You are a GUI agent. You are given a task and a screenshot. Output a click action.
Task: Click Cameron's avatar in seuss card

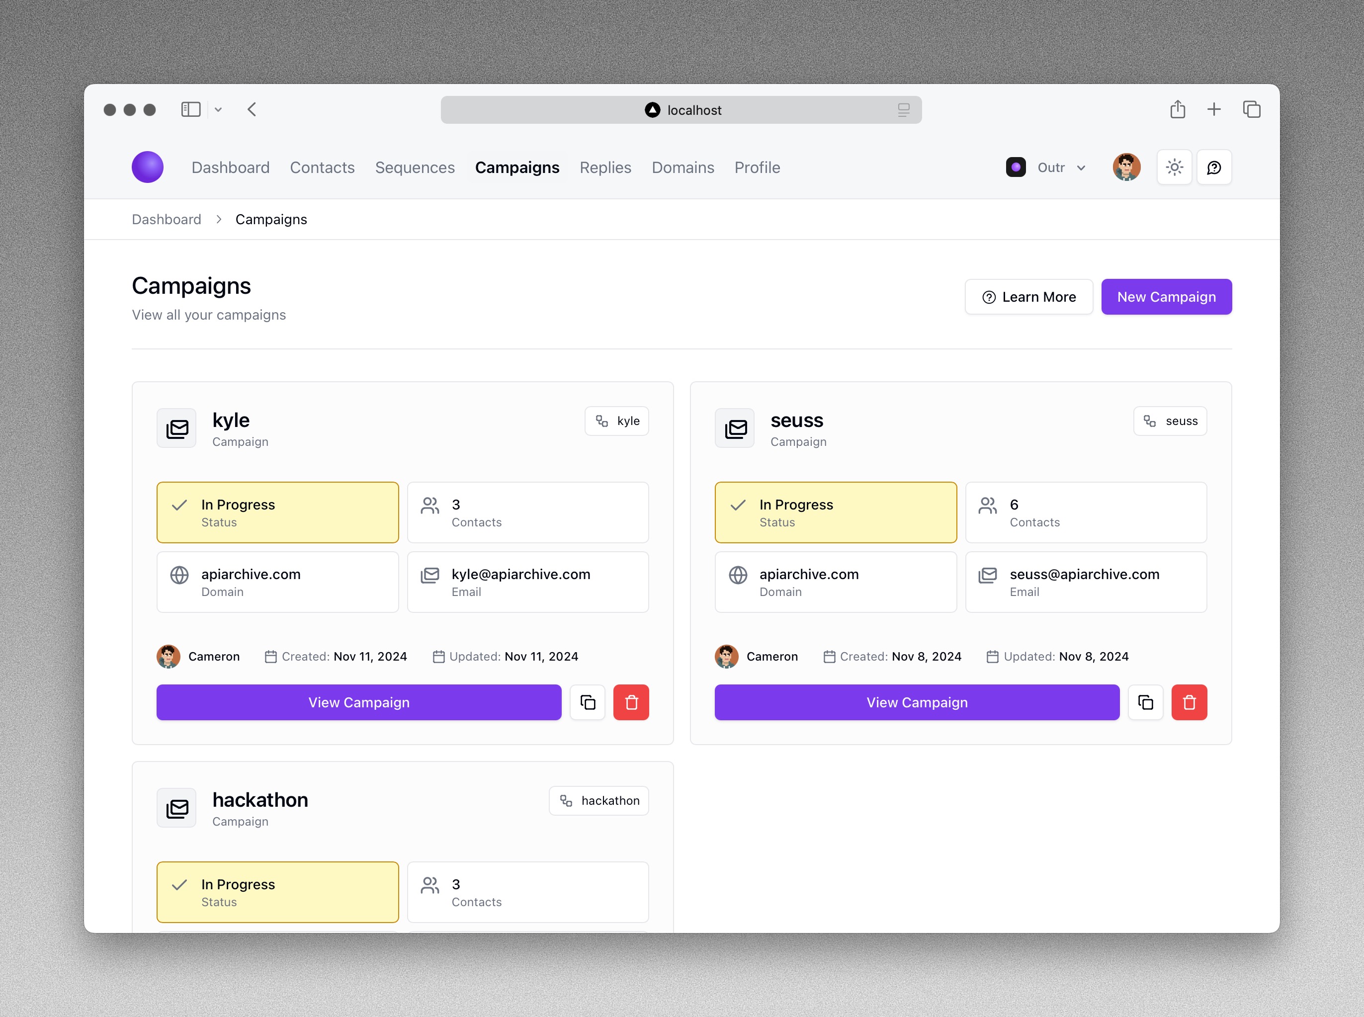(x=726, y=656)
